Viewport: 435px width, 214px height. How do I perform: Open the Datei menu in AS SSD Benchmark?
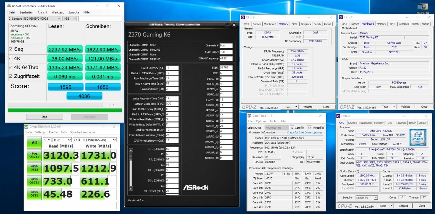[x=12, y=12]
